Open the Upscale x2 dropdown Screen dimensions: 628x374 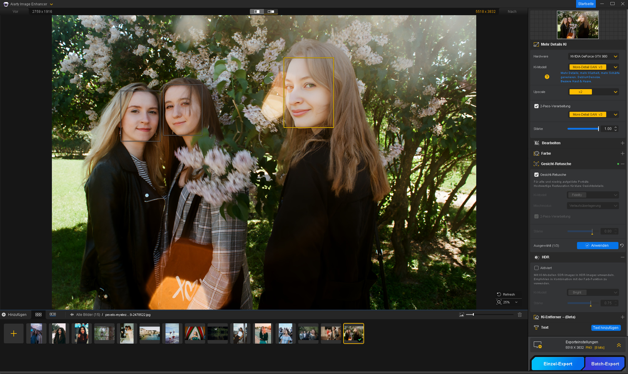[593, 92]
